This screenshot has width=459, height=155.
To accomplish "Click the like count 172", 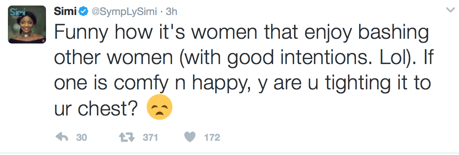I will 212,138.
